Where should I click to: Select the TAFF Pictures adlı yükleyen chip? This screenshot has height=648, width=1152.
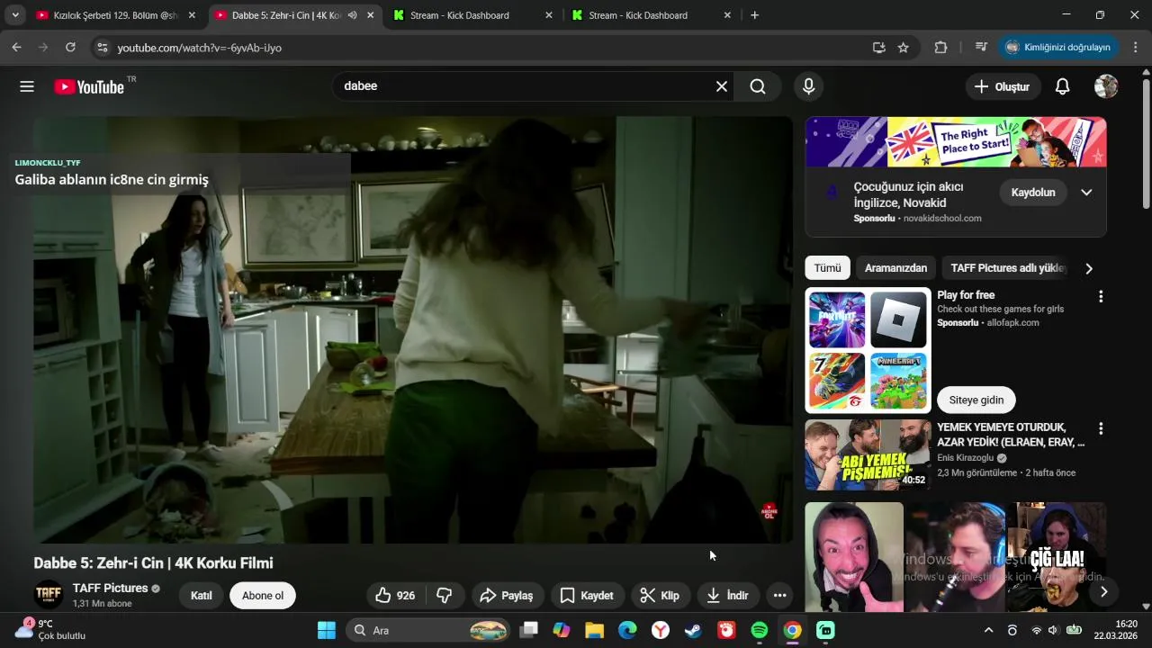coord(1008,268)
